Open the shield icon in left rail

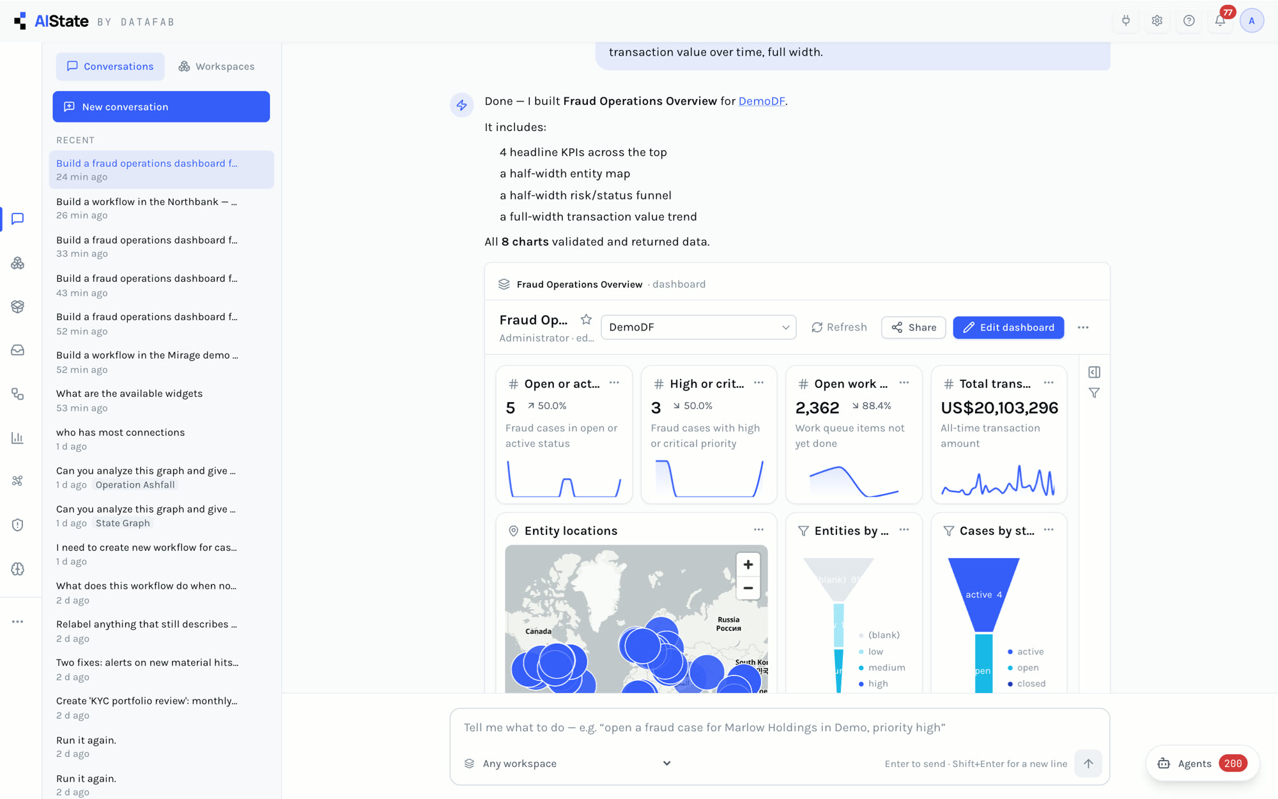click(x=18, y=525)
